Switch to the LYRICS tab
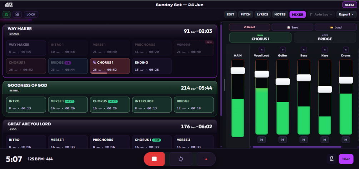 [263, 14]
